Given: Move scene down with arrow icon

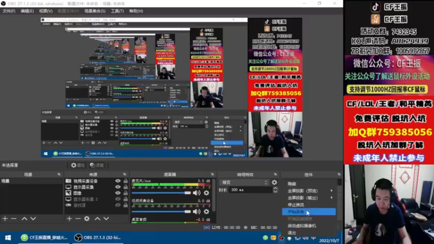Looking at the screenshot, I should pyautogui.click(x=33, y=219).
